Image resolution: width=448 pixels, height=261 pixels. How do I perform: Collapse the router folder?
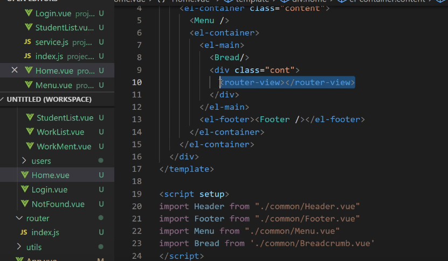tap(19, 218)
